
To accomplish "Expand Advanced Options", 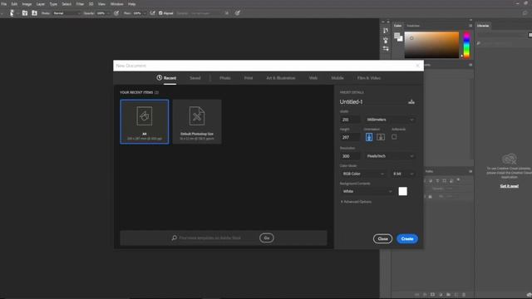I will pos(356,202).
